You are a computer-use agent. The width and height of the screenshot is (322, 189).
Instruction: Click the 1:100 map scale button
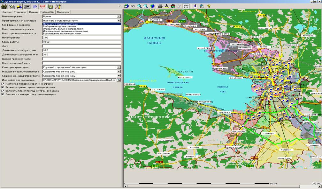tap(186, 6)
